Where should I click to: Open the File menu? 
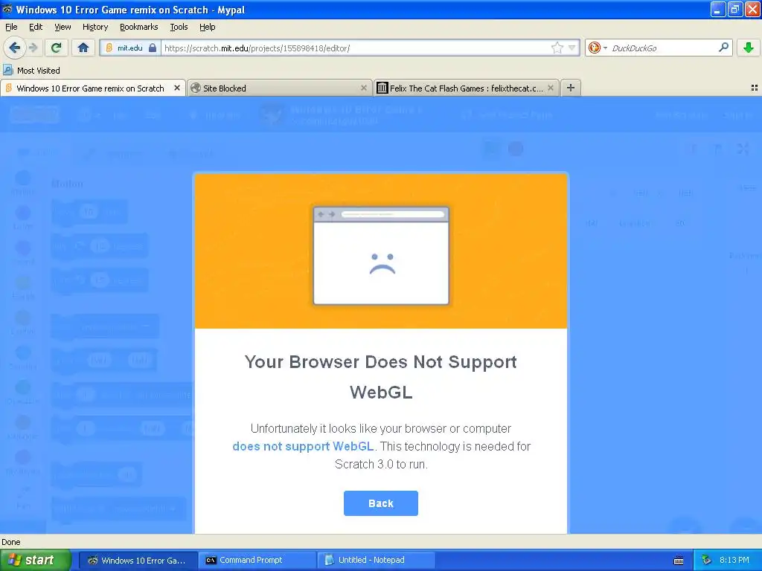[x=11, y=27]
